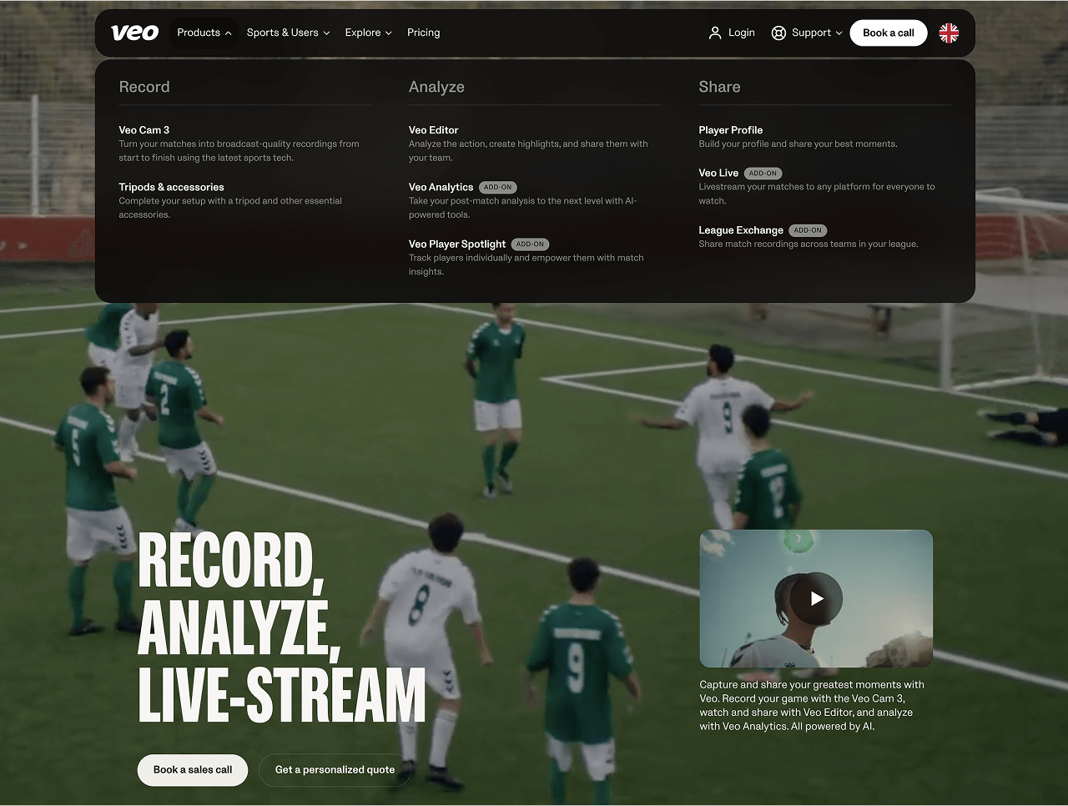The height and width of the screenshot is (806, 1068).
Task: Open Tripods & accessories
Action: pos(171,187)
